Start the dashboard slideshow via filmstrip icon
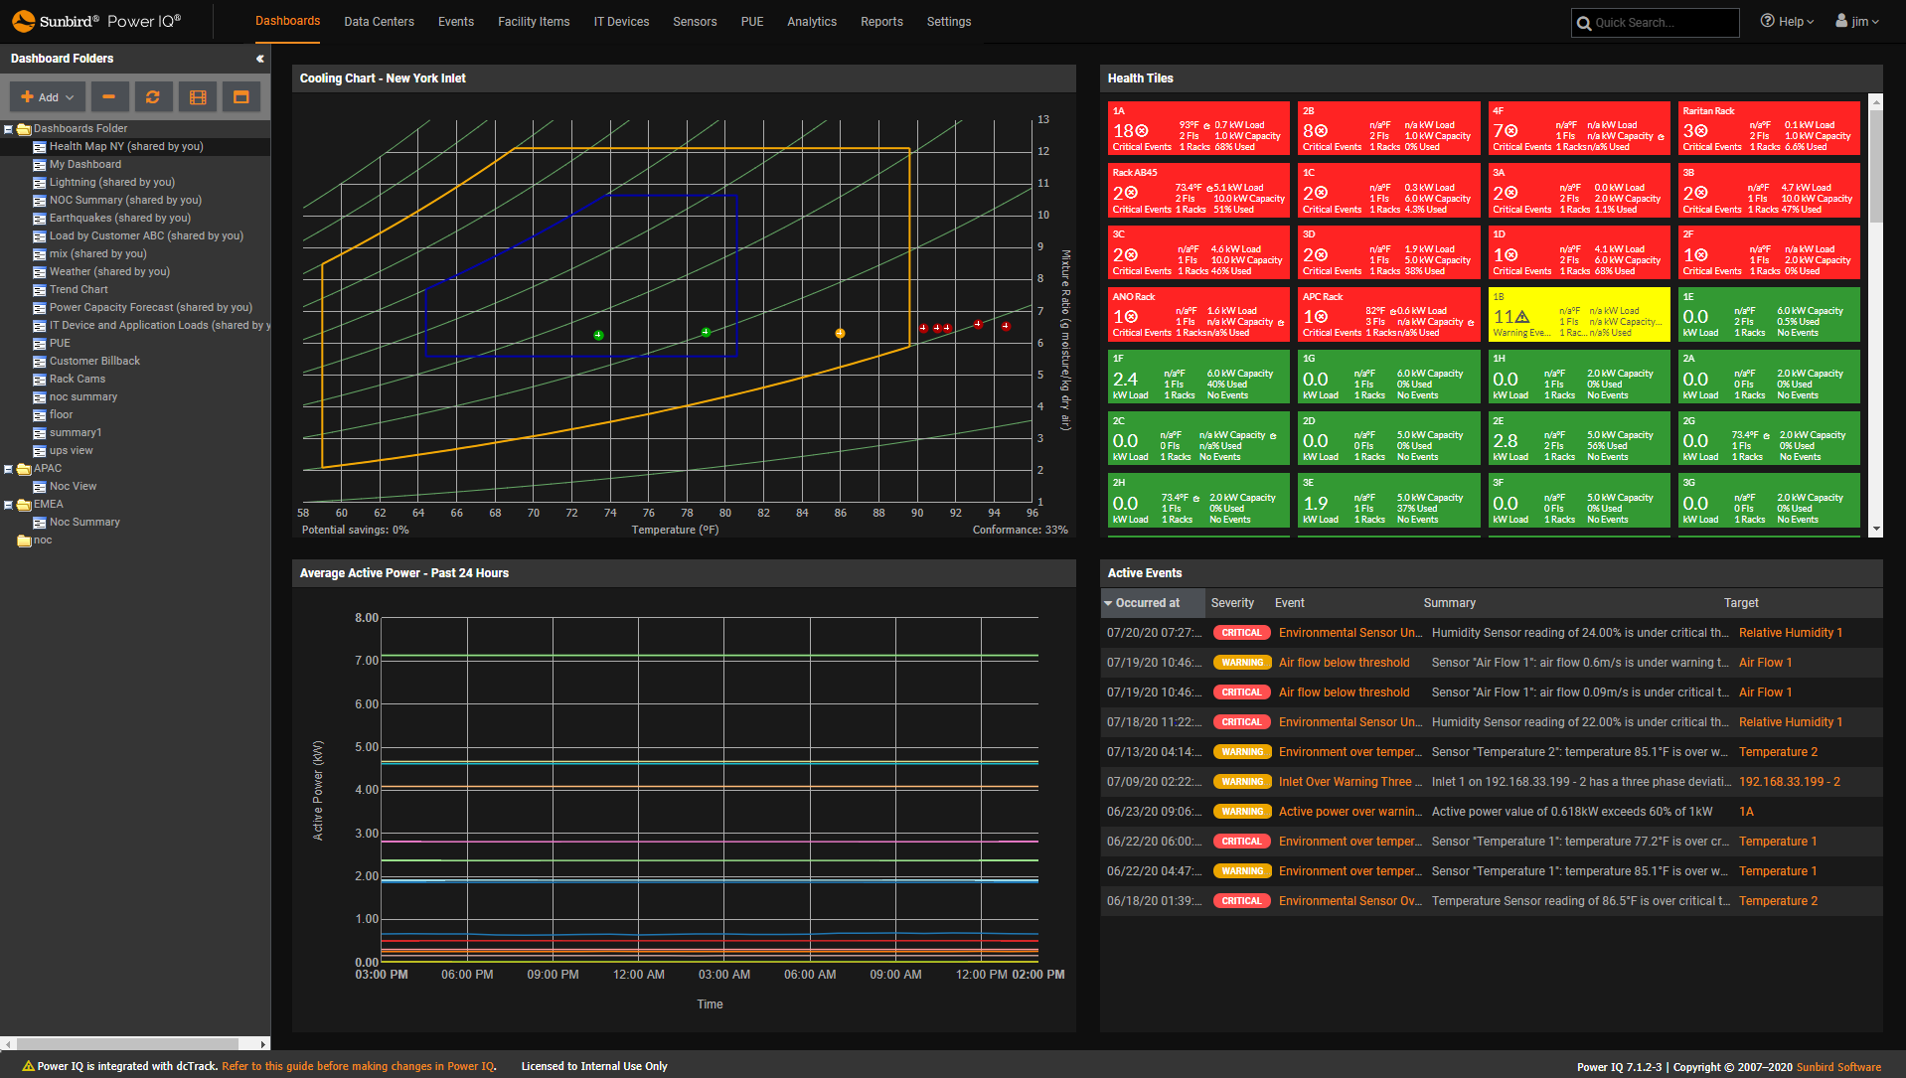This screenshot has width=1906, height=1078. click(197, 96)
